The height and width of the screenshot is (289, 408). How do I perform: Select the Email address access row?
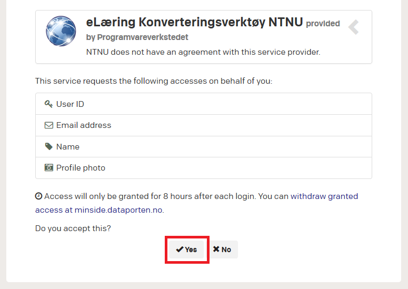click(204, 125)
